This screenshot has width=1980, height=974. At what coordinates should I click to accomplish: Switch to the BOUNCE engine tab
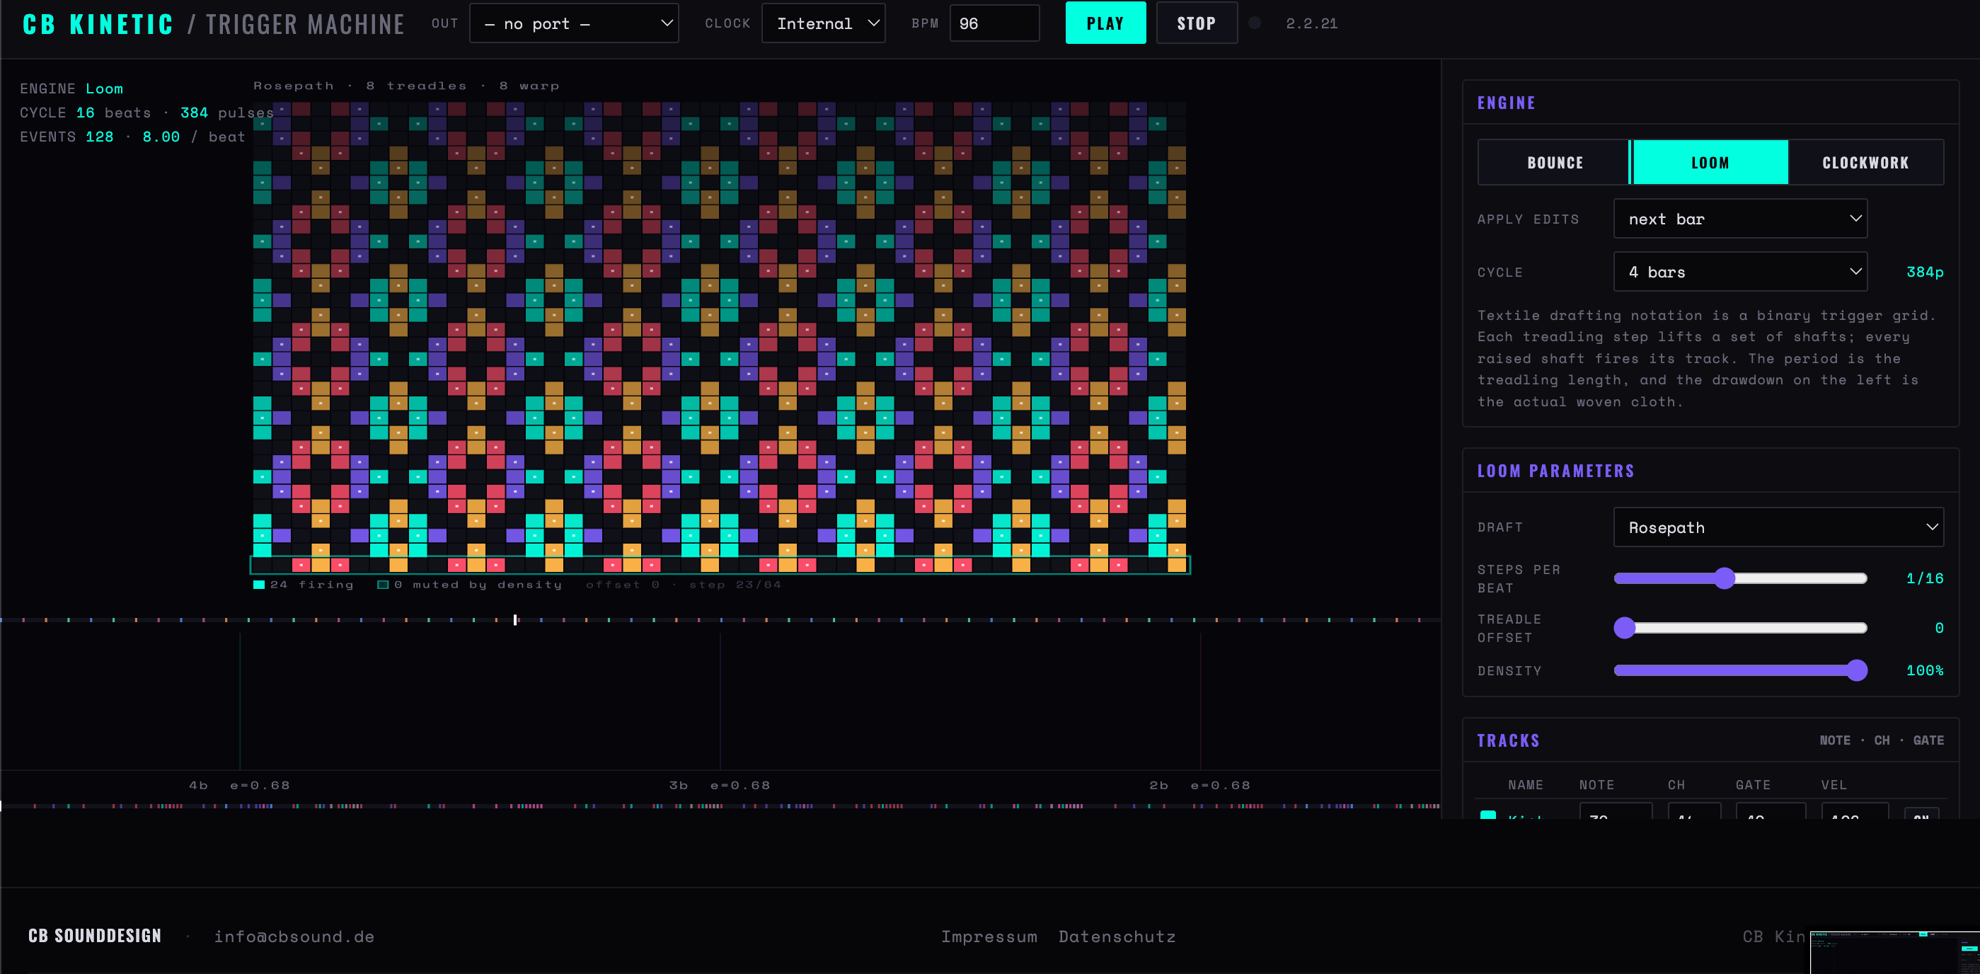coord(1554,162)
